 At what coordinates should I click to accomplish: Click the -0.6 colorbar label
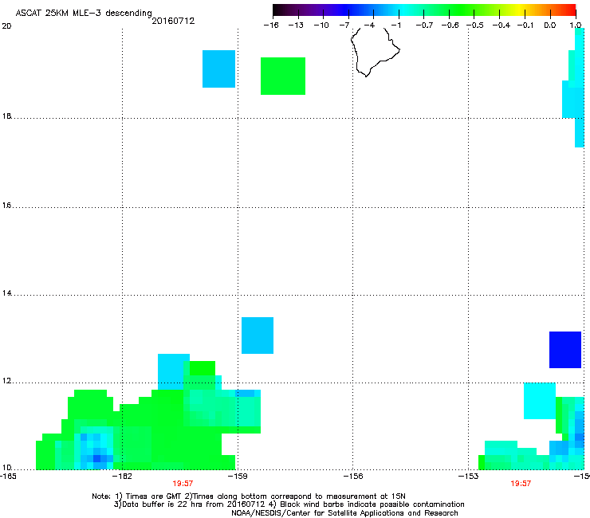(x=450, y=26)
